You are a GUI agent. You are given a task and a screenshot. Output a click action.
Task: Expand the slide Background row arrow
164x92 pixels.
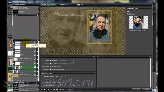coord(39,86)
